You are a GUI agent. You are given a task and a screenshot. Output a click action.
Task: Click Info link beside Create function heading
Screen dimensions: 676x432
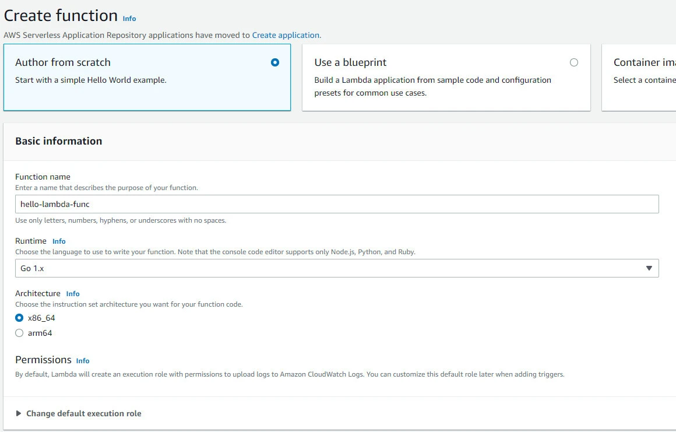[129, 19]
